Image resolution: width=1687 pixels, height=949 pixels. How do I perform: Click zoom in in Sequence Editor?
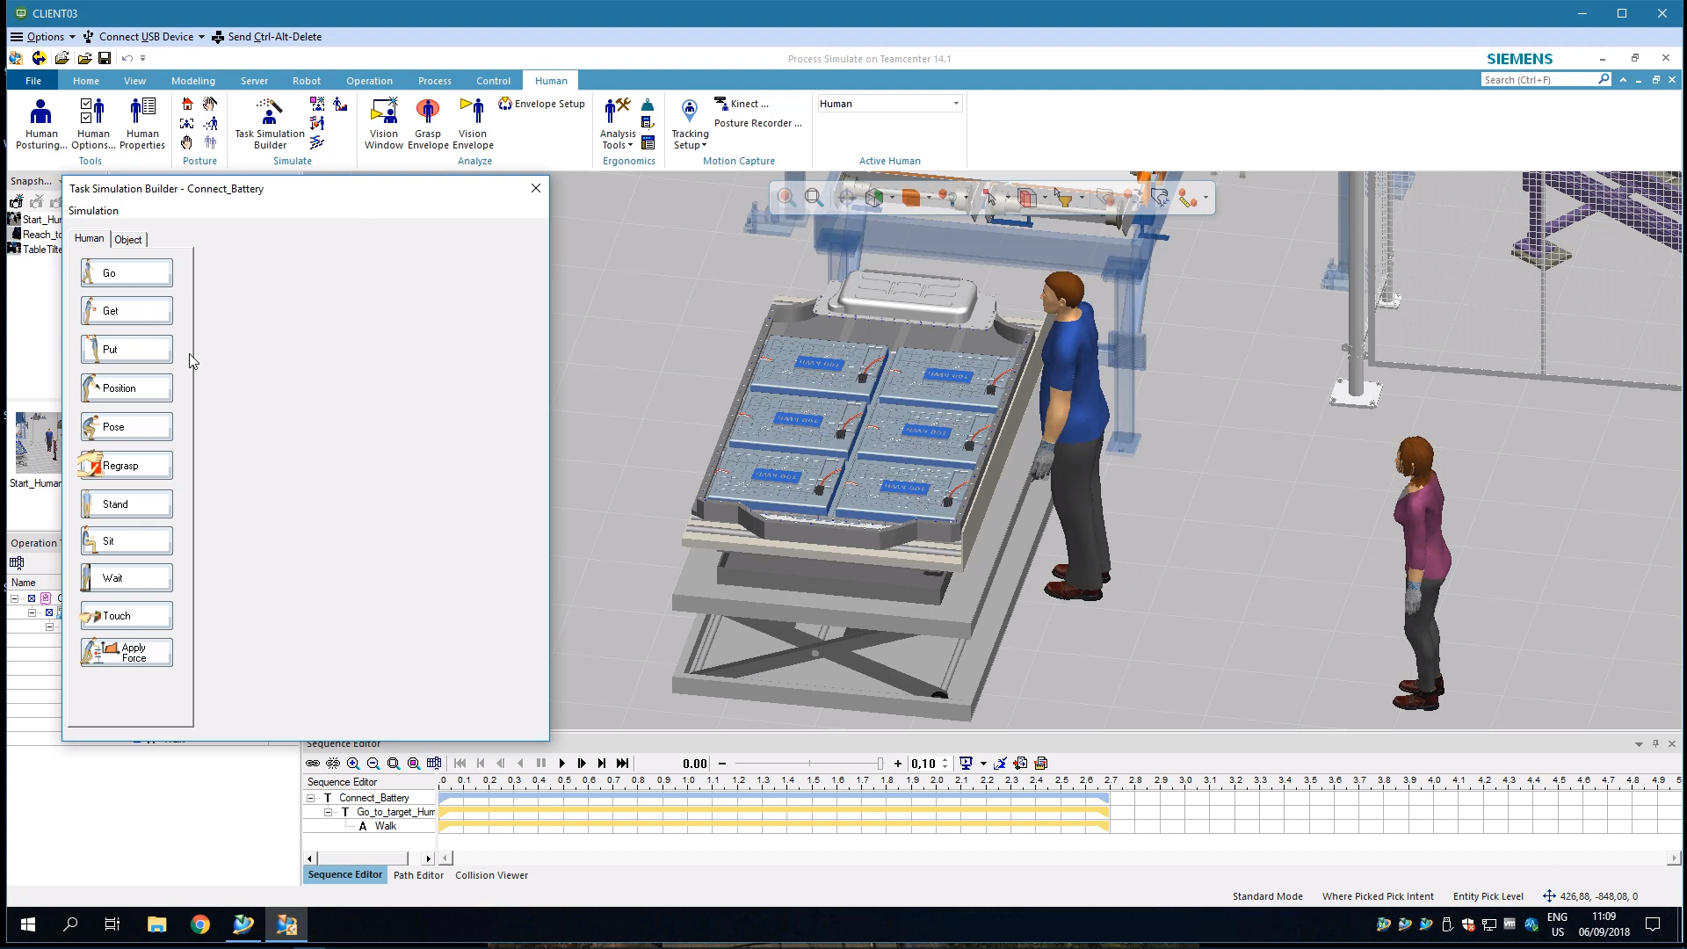pyautogui.click(x=353, y=764)
